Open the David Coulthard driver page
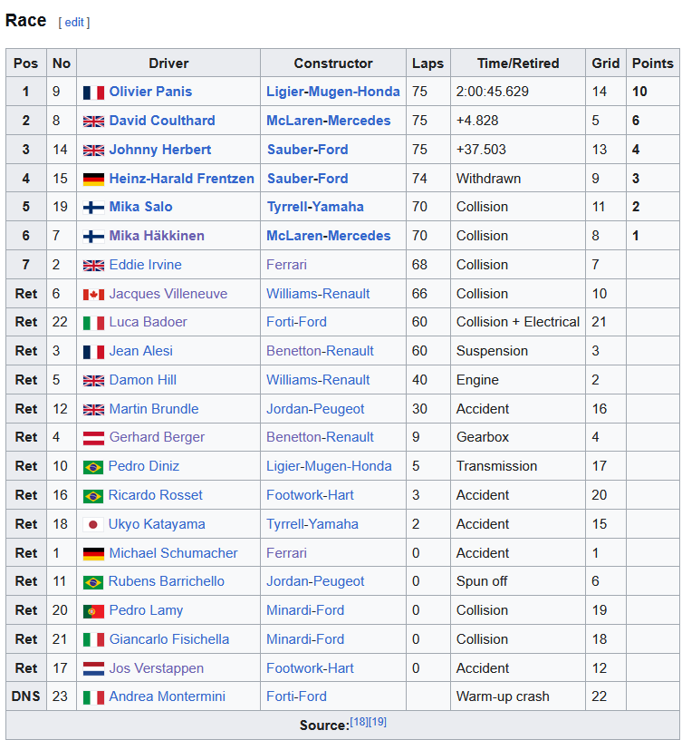 click(161, 121)
